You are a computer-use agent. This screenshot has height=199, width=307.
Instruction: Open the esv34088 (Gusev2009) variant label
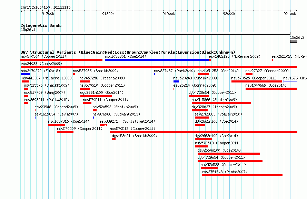41,64
